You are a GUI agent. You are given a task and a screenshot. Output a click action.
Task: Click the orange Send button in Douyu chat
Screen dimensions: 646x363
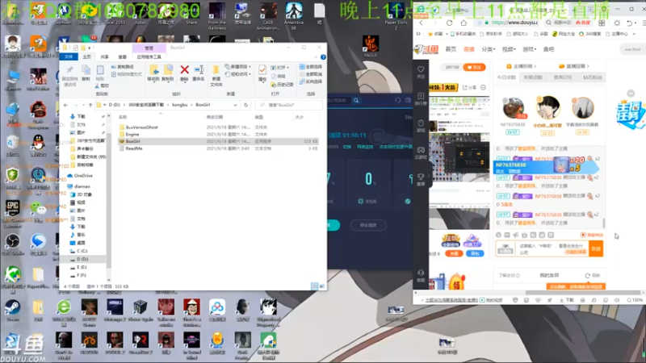pos(596,248)
